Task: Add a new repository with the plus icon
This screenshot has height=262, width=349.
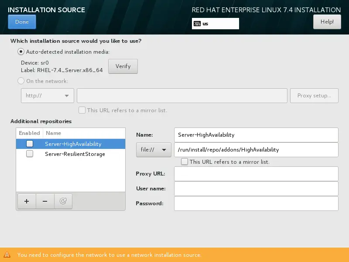Action: (x=27, y=201)
